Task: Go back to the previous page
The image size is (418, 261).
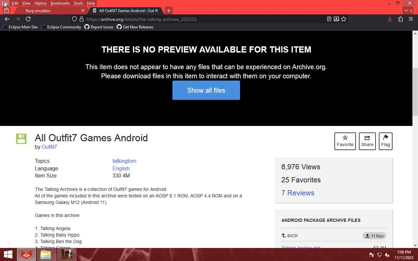Action: 7,19
